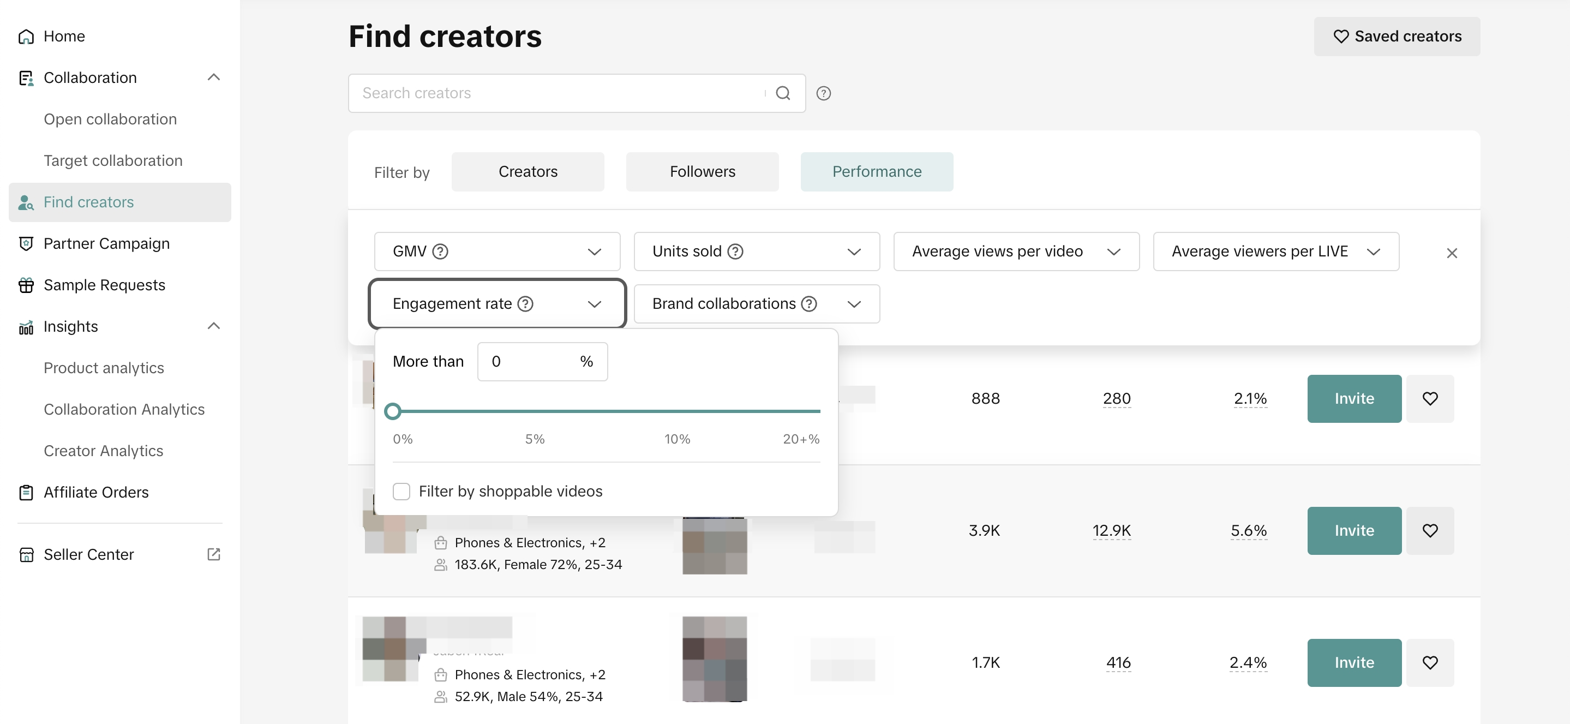Save creator with 5.6% engagement via heart
Image resolution: width=1570 pixels, height=724 pixels.
pos(1429,530)
